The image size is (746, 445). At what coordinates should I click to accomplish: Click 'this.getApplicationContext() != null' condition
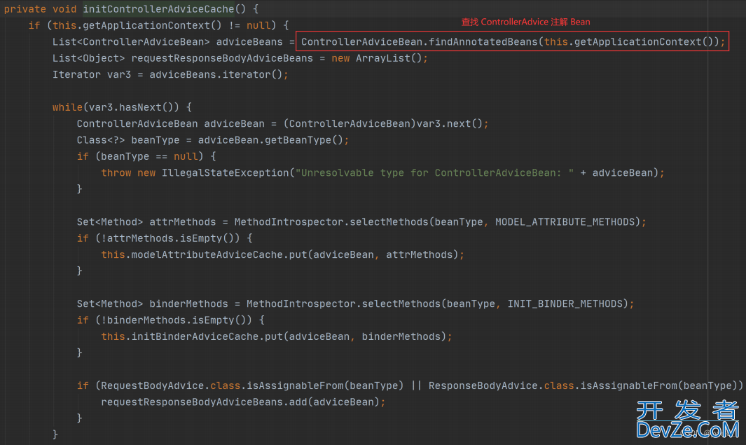[x=162, y=25]
